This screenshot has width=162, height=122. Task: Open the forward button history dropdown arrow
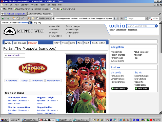(x=11, y=18)
